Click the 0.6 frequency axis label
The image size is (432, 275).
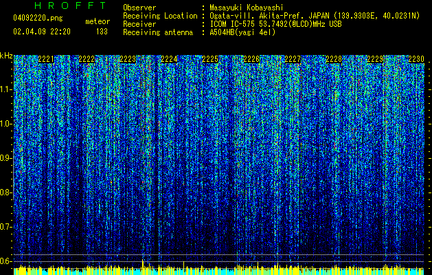[x=6, y=261]
